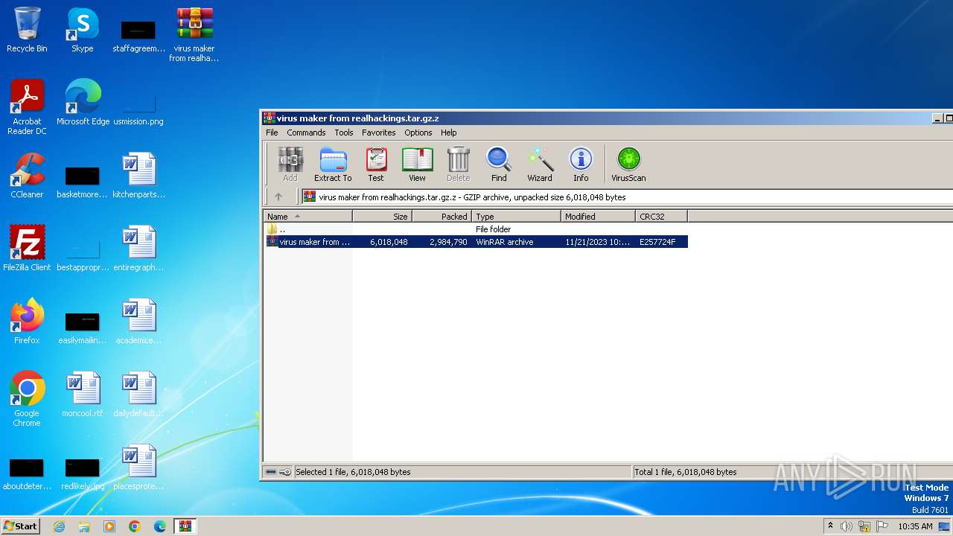
Task: Select the academice Word document icon
Action: (138, 322)
